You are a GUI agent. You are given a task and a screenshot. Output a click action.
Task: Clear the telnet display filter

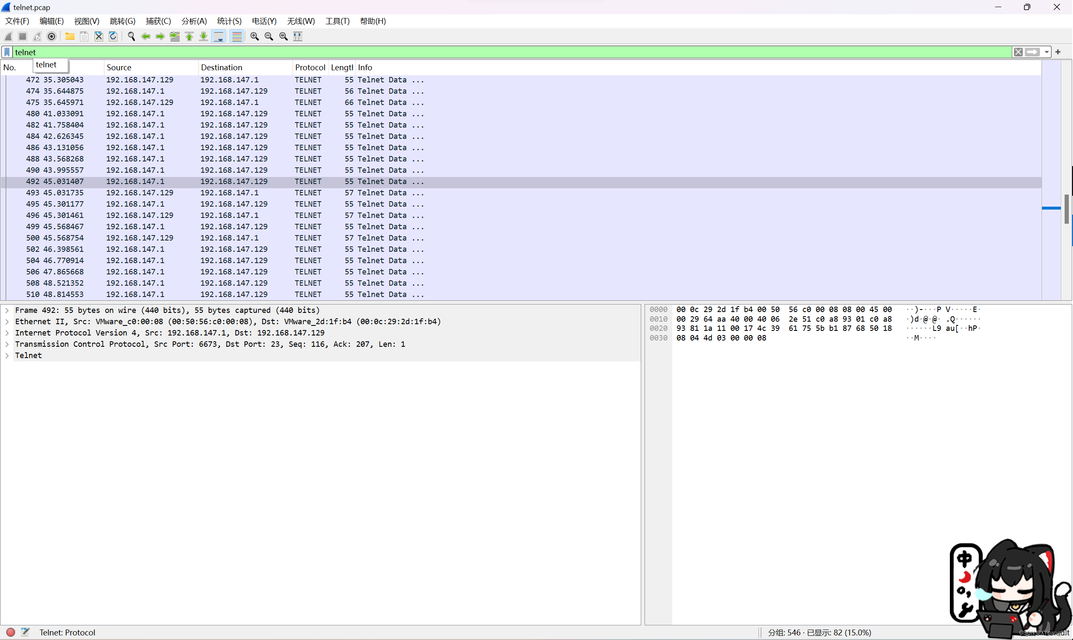click(x=1019, y=52)
